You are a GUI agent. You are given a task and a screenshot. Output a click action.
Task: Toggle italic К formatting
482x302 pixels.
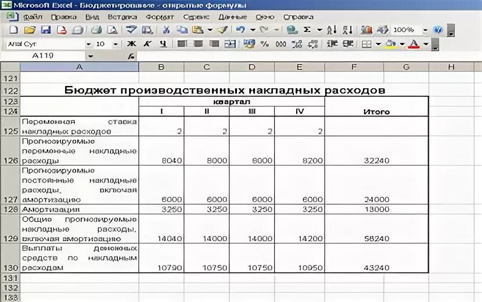point(148,44)
